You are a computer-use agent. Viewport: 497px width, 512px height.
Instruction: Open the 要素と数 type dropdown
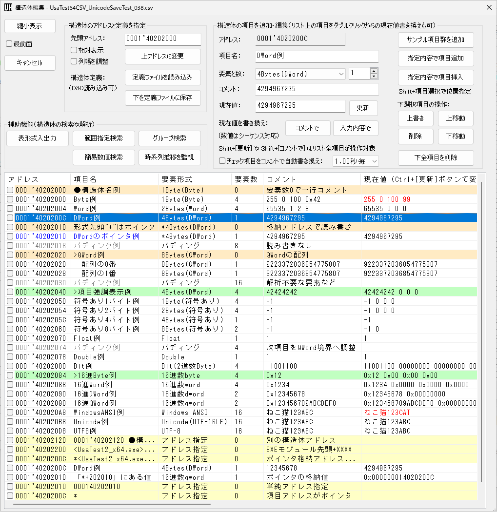(300, 74)
